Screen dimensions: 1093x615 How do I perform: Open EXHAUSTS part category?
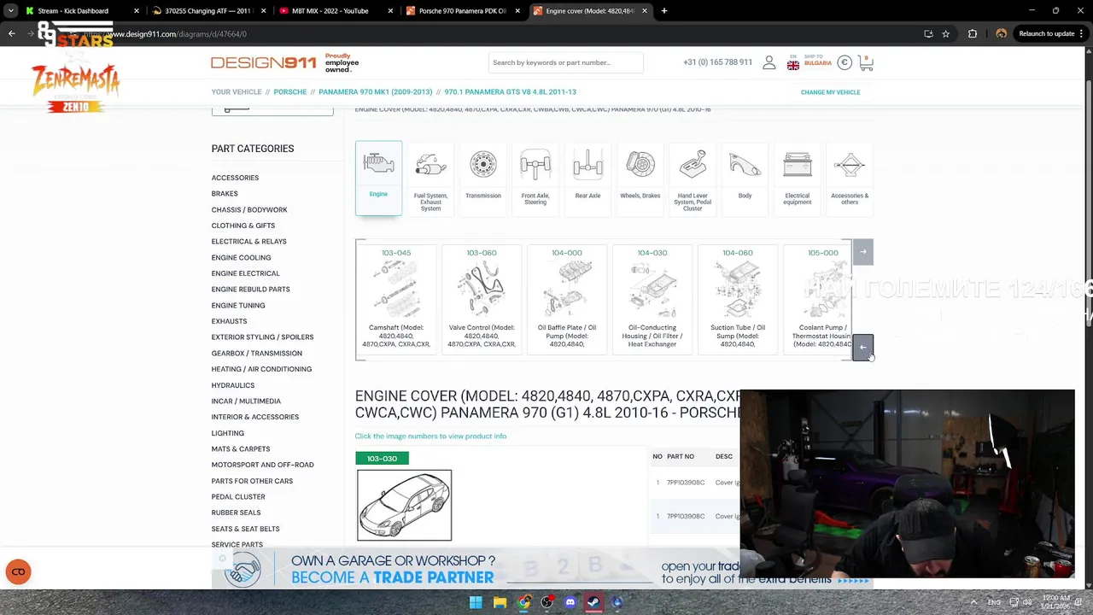[x=229, y=321]
